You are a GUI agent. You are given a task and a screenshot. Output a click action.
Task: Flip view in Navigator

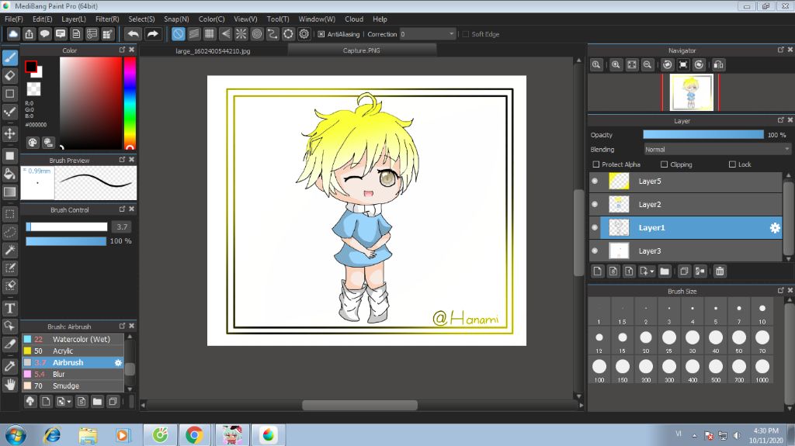718,65
